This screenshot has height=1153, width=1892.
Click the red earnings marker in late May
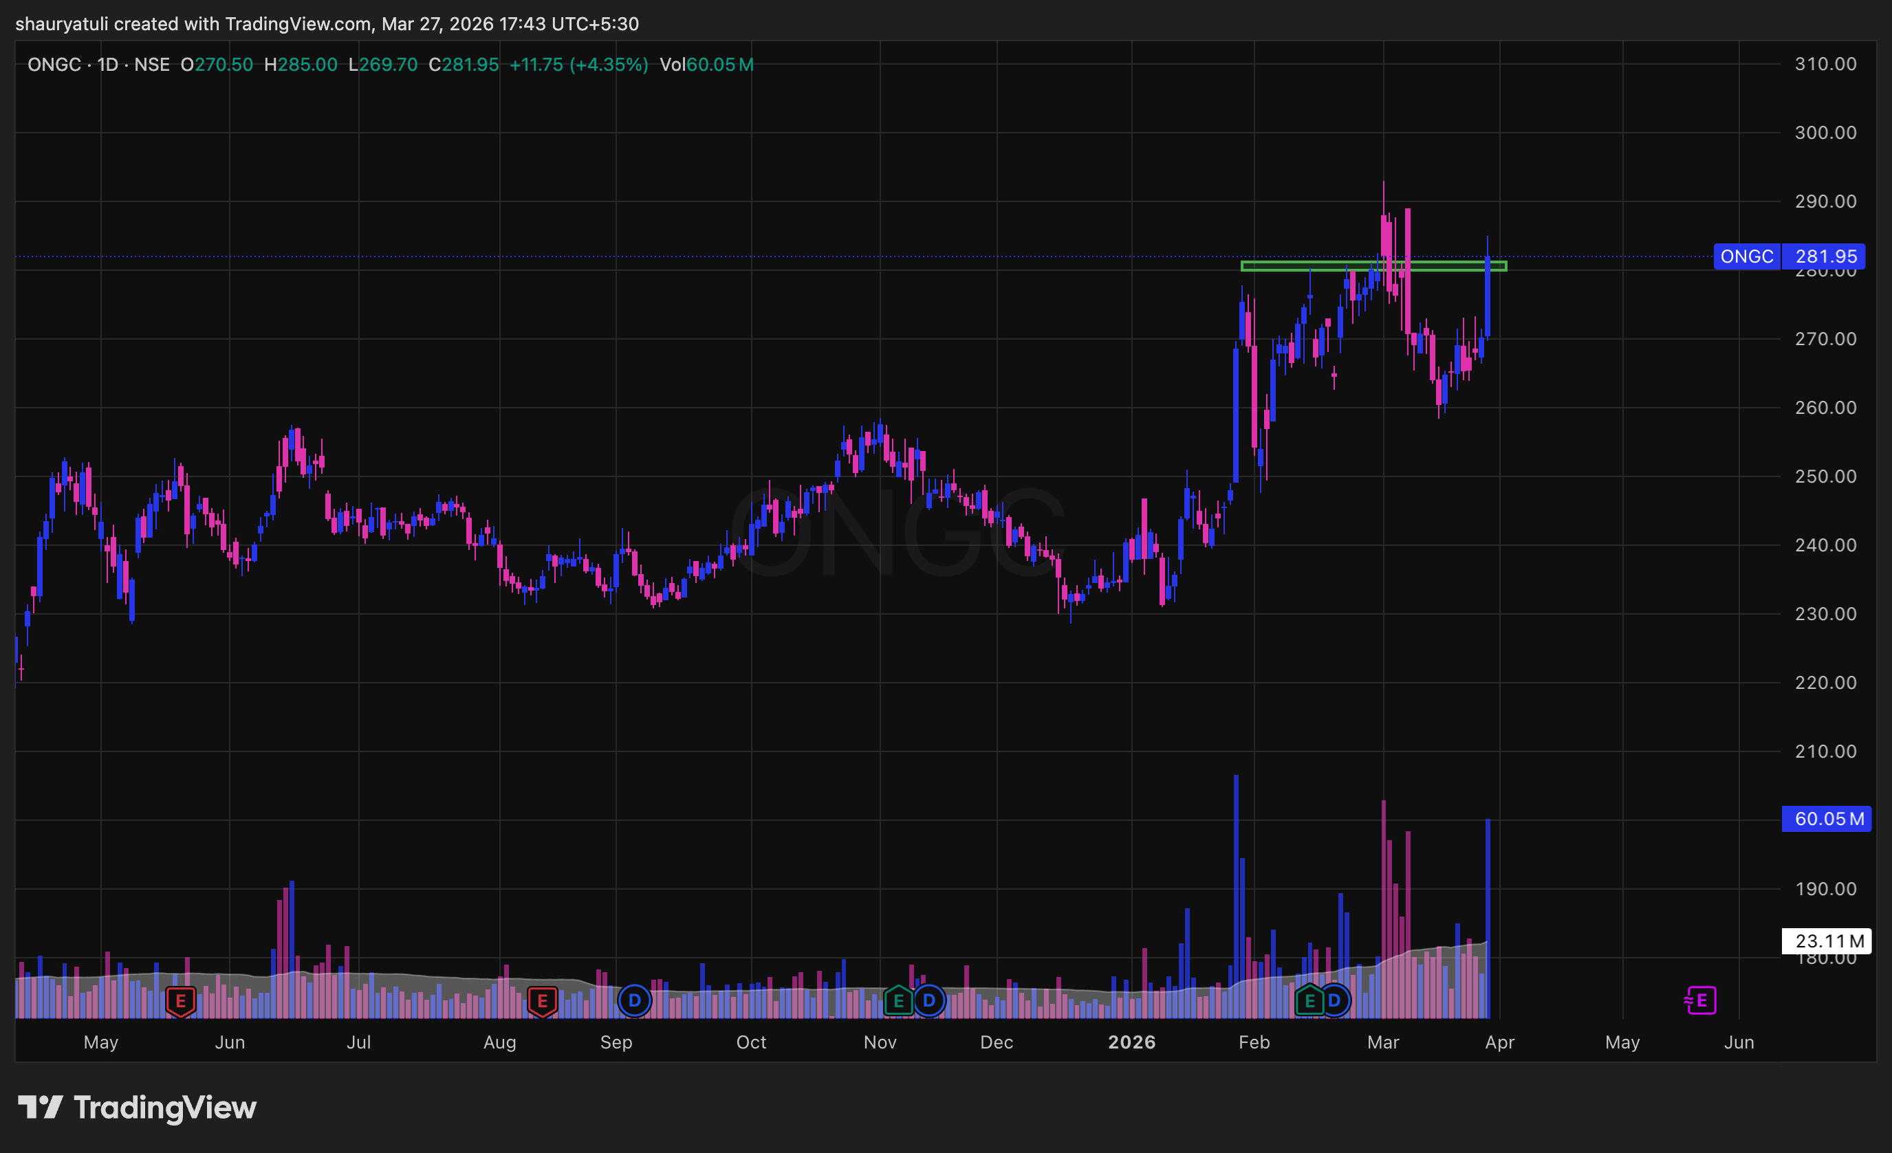point(180,1001)
